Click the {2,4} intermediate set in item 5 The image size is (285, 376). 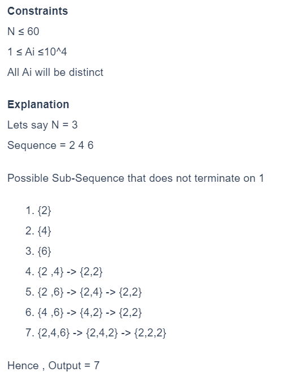tap(91, 292)
